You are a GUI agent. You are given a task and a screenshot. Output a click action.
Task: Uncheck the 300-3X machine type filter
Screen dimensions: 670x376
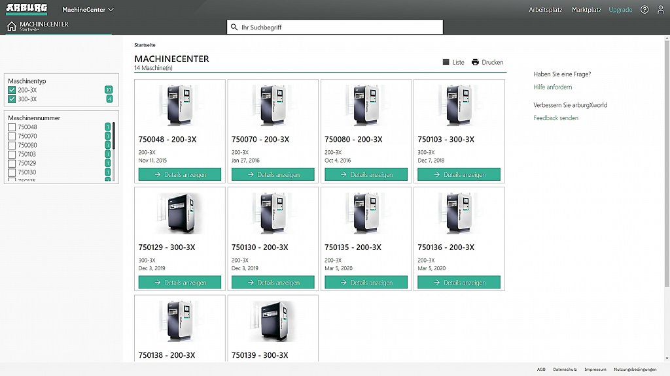[12, 99]
